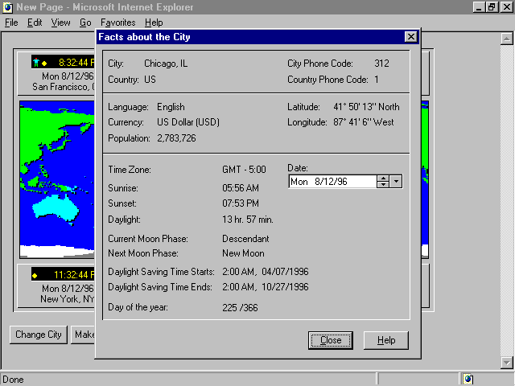
Task: Click the yellow diamond by New York clock
Action: coord(35,275)
